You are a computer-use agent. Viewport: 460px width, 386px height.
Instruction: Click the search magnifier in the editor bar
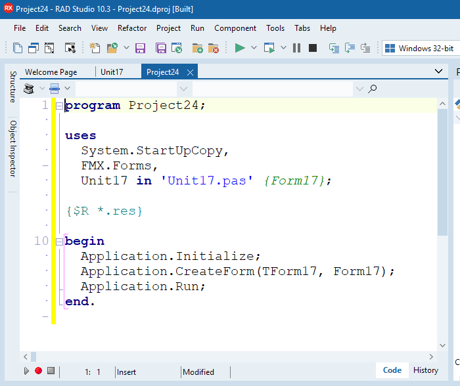(x=373, y=89)
